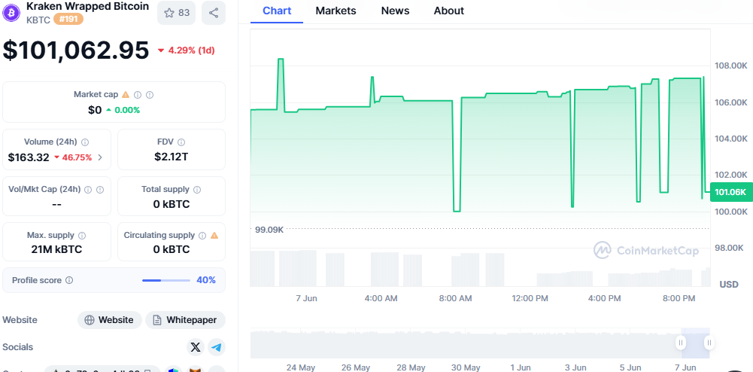Click the 3 Jun date on range timeline
This screenshot has width=753, height=372.
(x=575, y=367)
